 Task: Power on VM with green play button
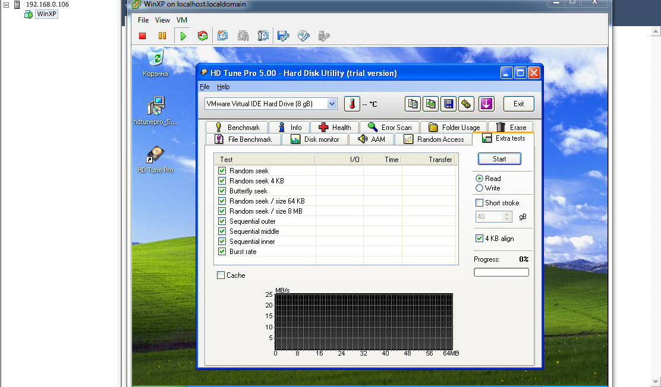click(182, 36)
